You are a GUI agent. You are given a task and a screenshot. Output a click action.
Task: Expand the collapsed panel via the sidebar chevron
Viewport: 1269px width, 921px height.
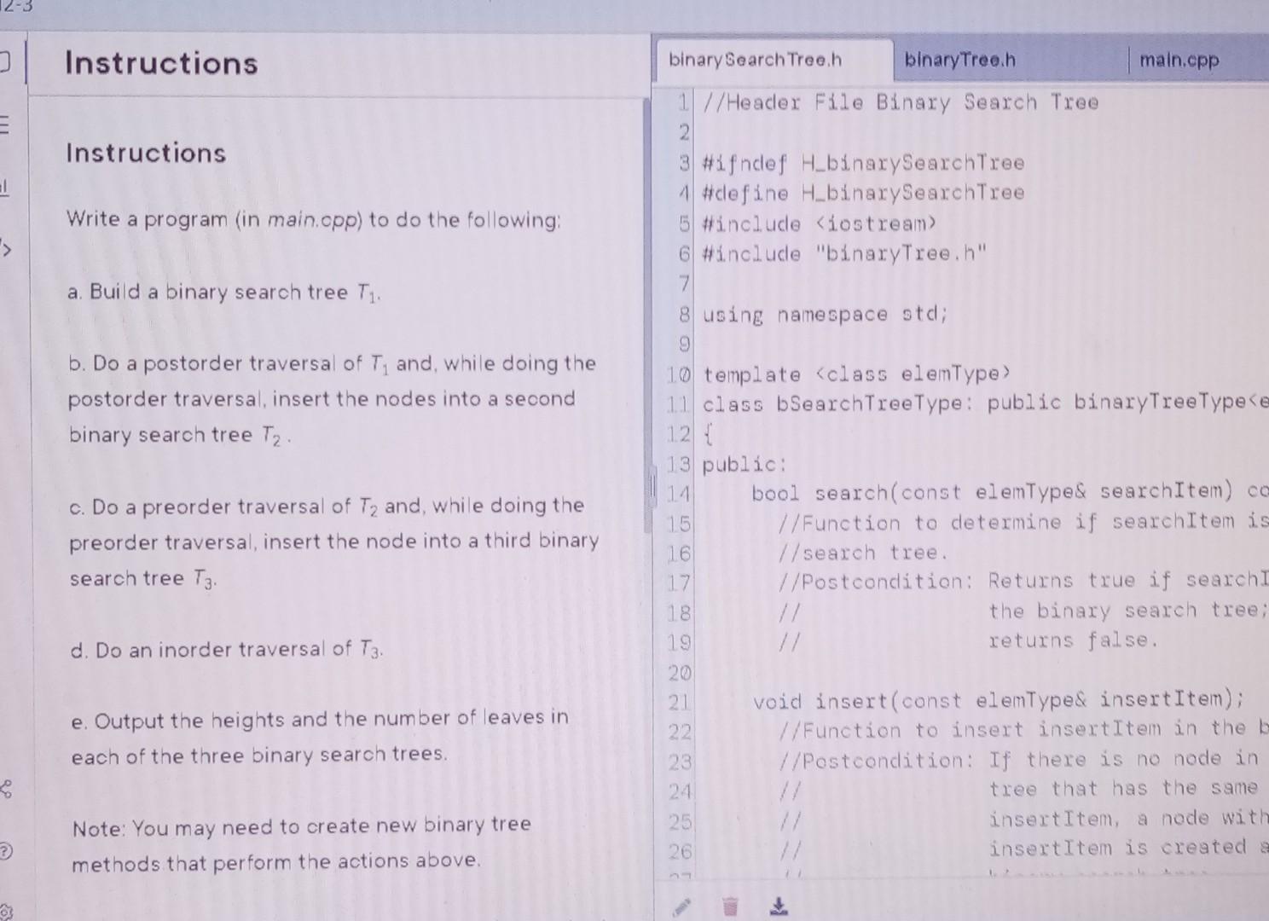(6, 249)
